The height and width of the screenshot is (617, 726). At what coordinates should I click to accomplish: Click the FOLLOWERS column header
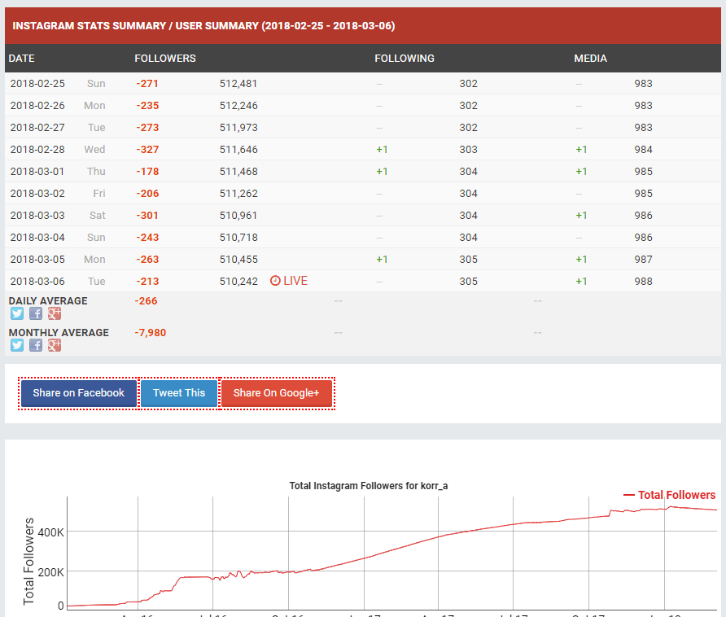[x=165, y=59]
